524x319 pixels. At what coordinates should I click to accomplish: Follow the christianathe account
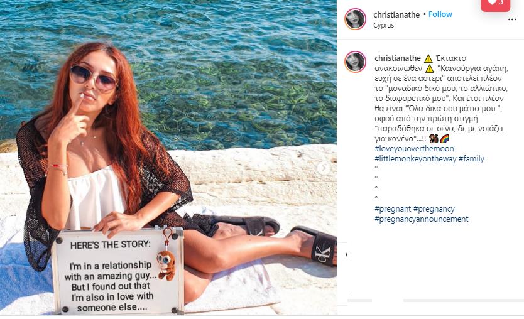click(440, 14)
